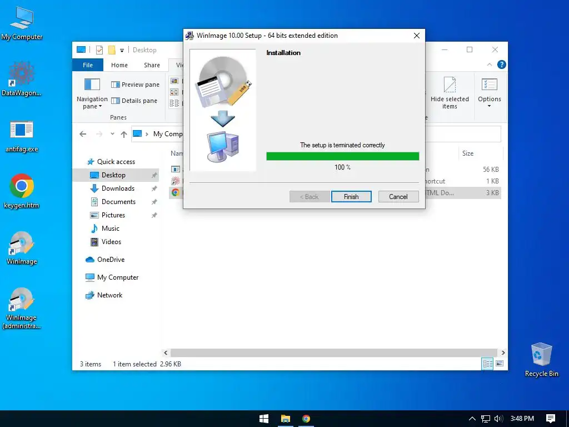
Task: Open OneDrive in navigation pane
Action: click(x=111, y=260)
